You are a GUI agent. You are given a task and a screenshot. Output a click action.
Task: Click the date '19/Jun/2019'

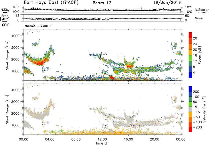point(167,3)
